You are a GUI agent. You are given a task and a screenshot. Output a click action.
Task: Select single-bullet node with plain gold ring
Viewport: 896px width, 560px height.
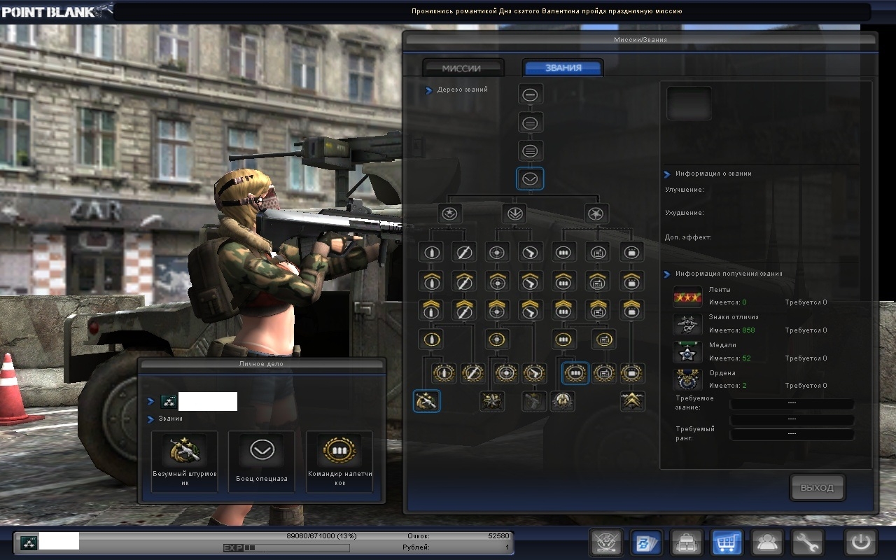pos(431,339)
